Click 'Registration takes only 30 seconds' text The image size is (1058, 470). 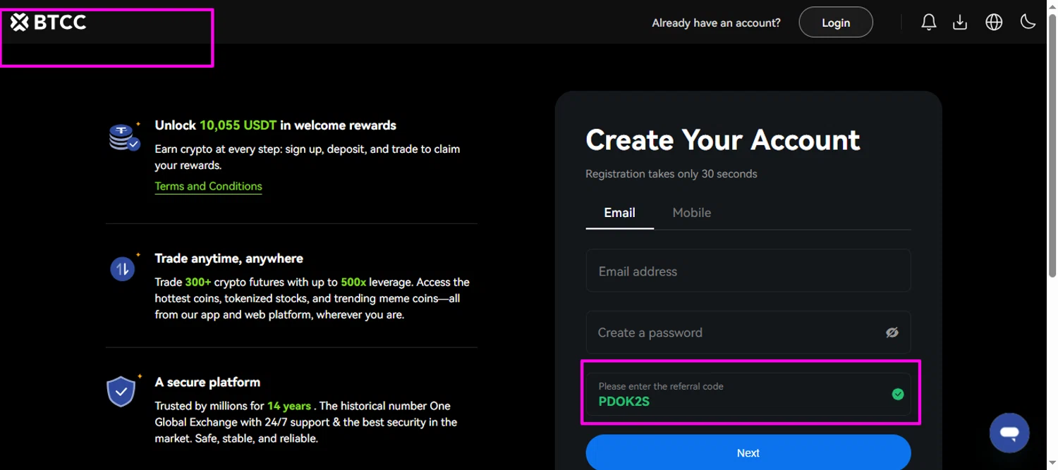click(x=671, y=173)
